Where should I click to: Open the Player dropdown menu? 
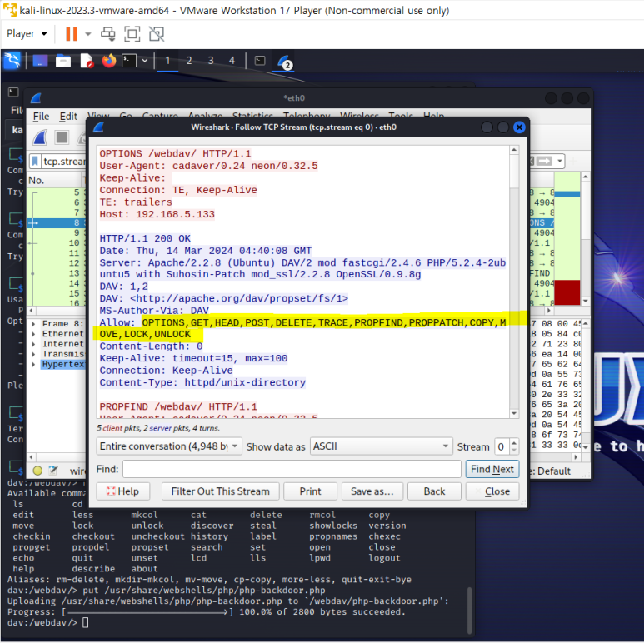coord(27,33)
